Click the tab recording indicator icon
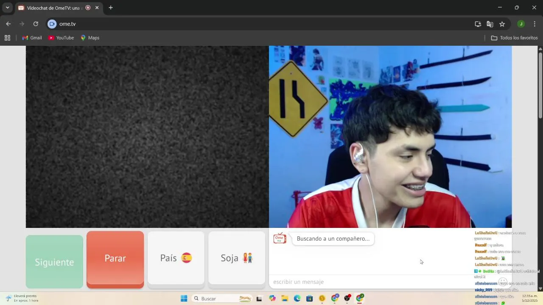Viewport: 543px width, 305px height. click(88, 8)
